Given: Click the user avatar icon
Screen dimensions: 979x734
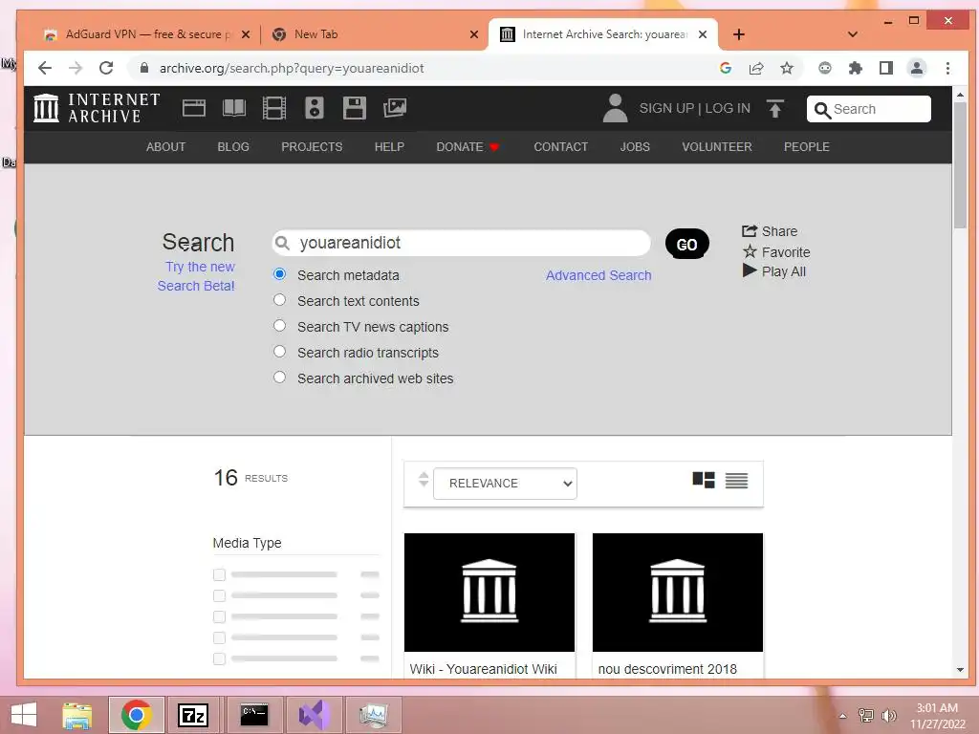Looking at the screenshot, I should coord(615,108).
